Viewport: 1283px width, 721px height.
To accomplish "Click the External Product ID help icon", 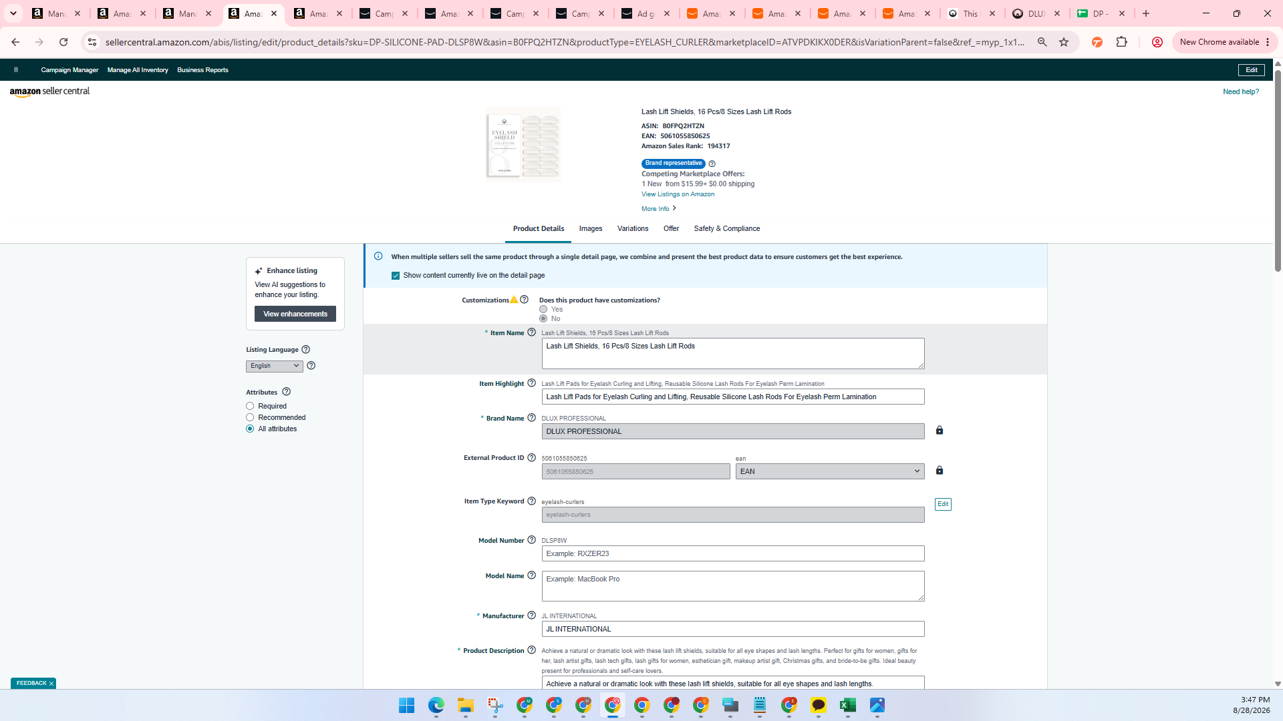I will [532, 458].
